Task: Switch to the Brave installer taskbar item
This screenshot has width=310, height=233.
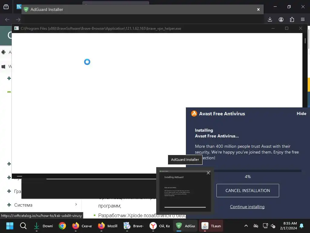Action: 134,226
